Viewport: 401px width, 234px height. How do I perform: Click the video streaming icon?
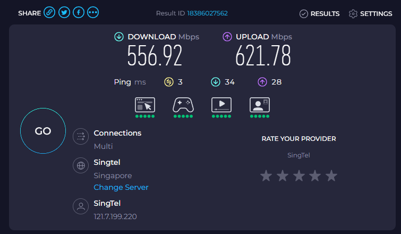pos(221,105)
